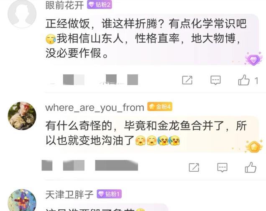
Task: Open username 眼前花开 profile
Action: pos(65,5)
